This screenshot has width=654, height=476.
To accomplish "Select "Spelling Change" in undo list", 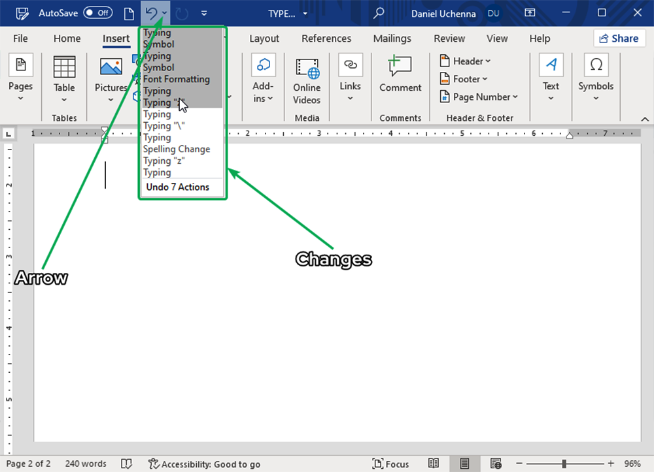I will 177,149.
